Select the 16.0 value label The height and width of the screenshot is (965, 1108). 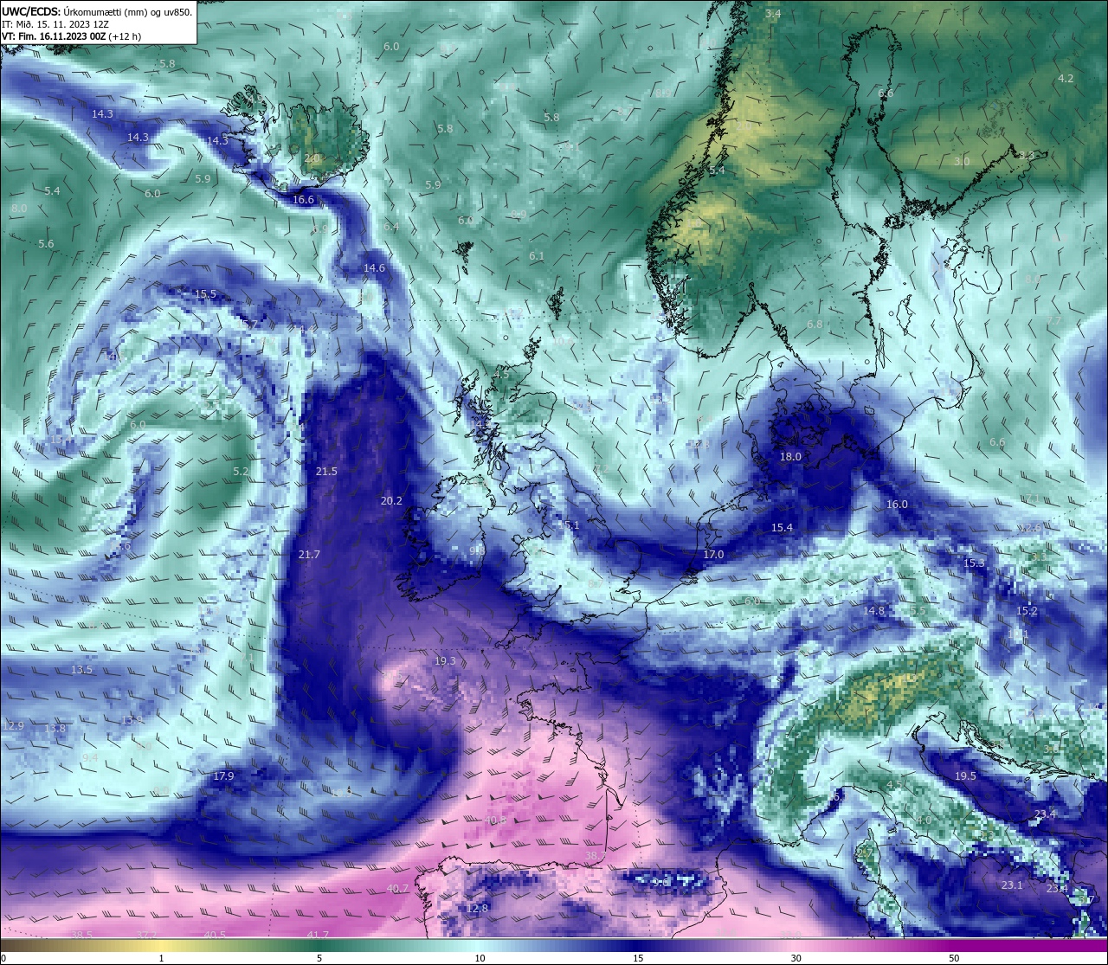tap(897, 504)
